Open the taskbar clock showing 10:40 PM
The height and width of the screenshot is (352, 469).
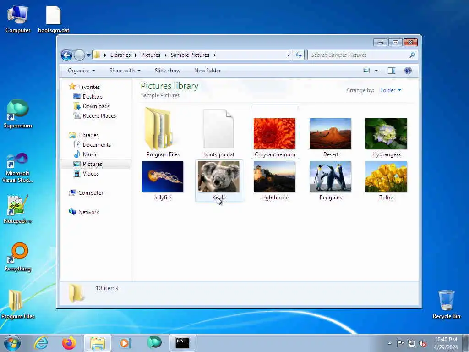pos(446,343)
